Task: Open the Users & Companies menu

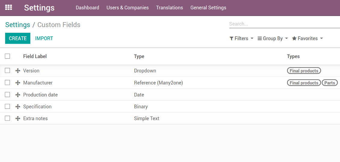Action: pos(128,8)
